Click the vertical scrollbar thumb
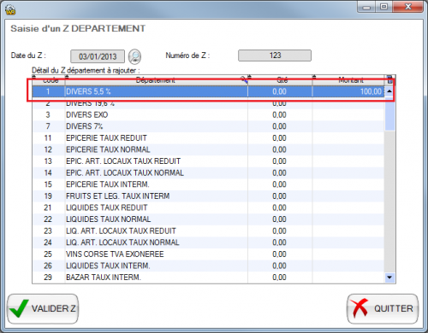 tap(389, 114)
